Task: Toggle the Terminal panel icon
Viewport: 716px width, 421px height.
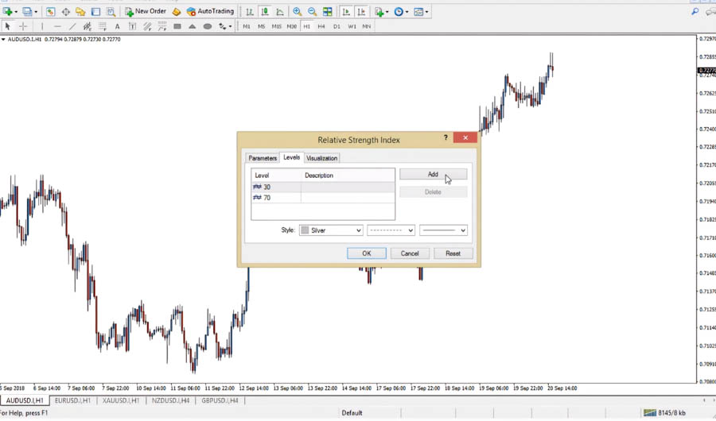Action: 95,11
